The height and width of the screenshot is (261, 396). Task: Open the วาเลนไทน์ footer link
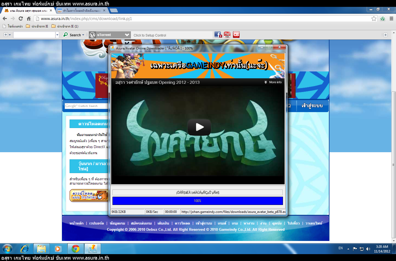coord(314,223)
